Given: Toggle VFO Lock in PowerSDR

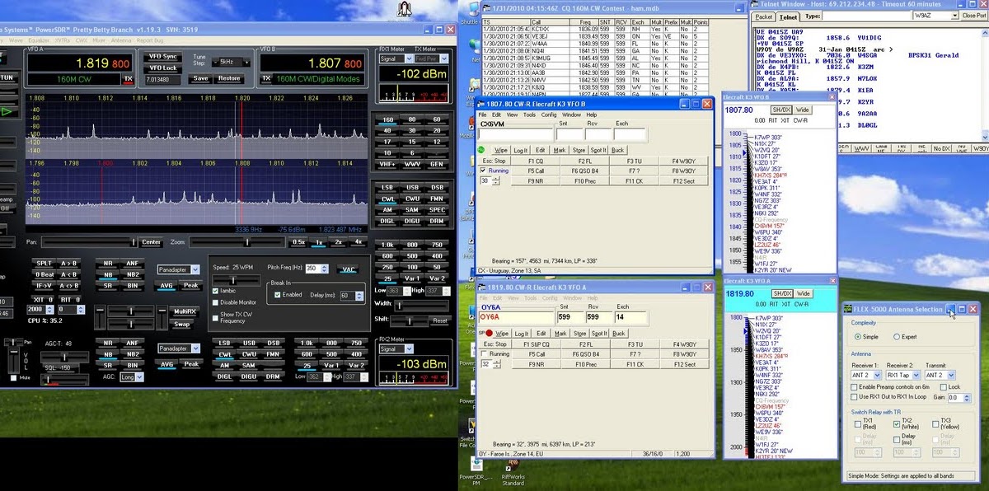Looking at the screenshot, I should coord(163,68).
